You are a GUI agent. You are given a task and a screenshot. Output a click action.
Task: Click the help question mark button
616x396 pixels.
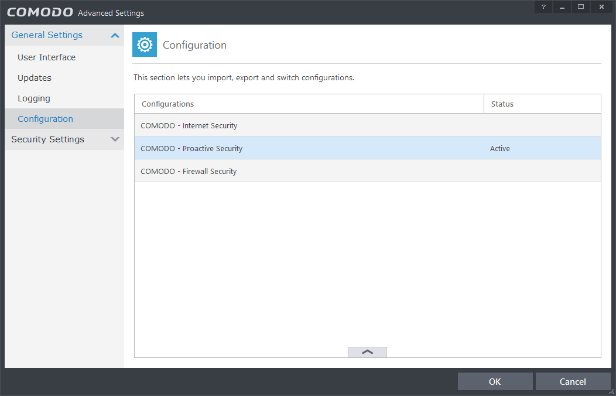click(543, 6)
